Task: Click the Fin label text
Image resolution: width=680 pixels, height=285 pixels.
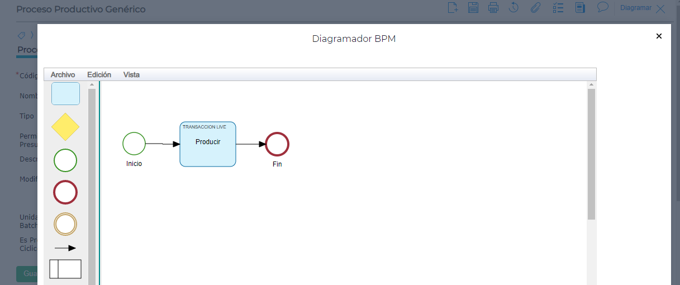Action: coord(277,164)
